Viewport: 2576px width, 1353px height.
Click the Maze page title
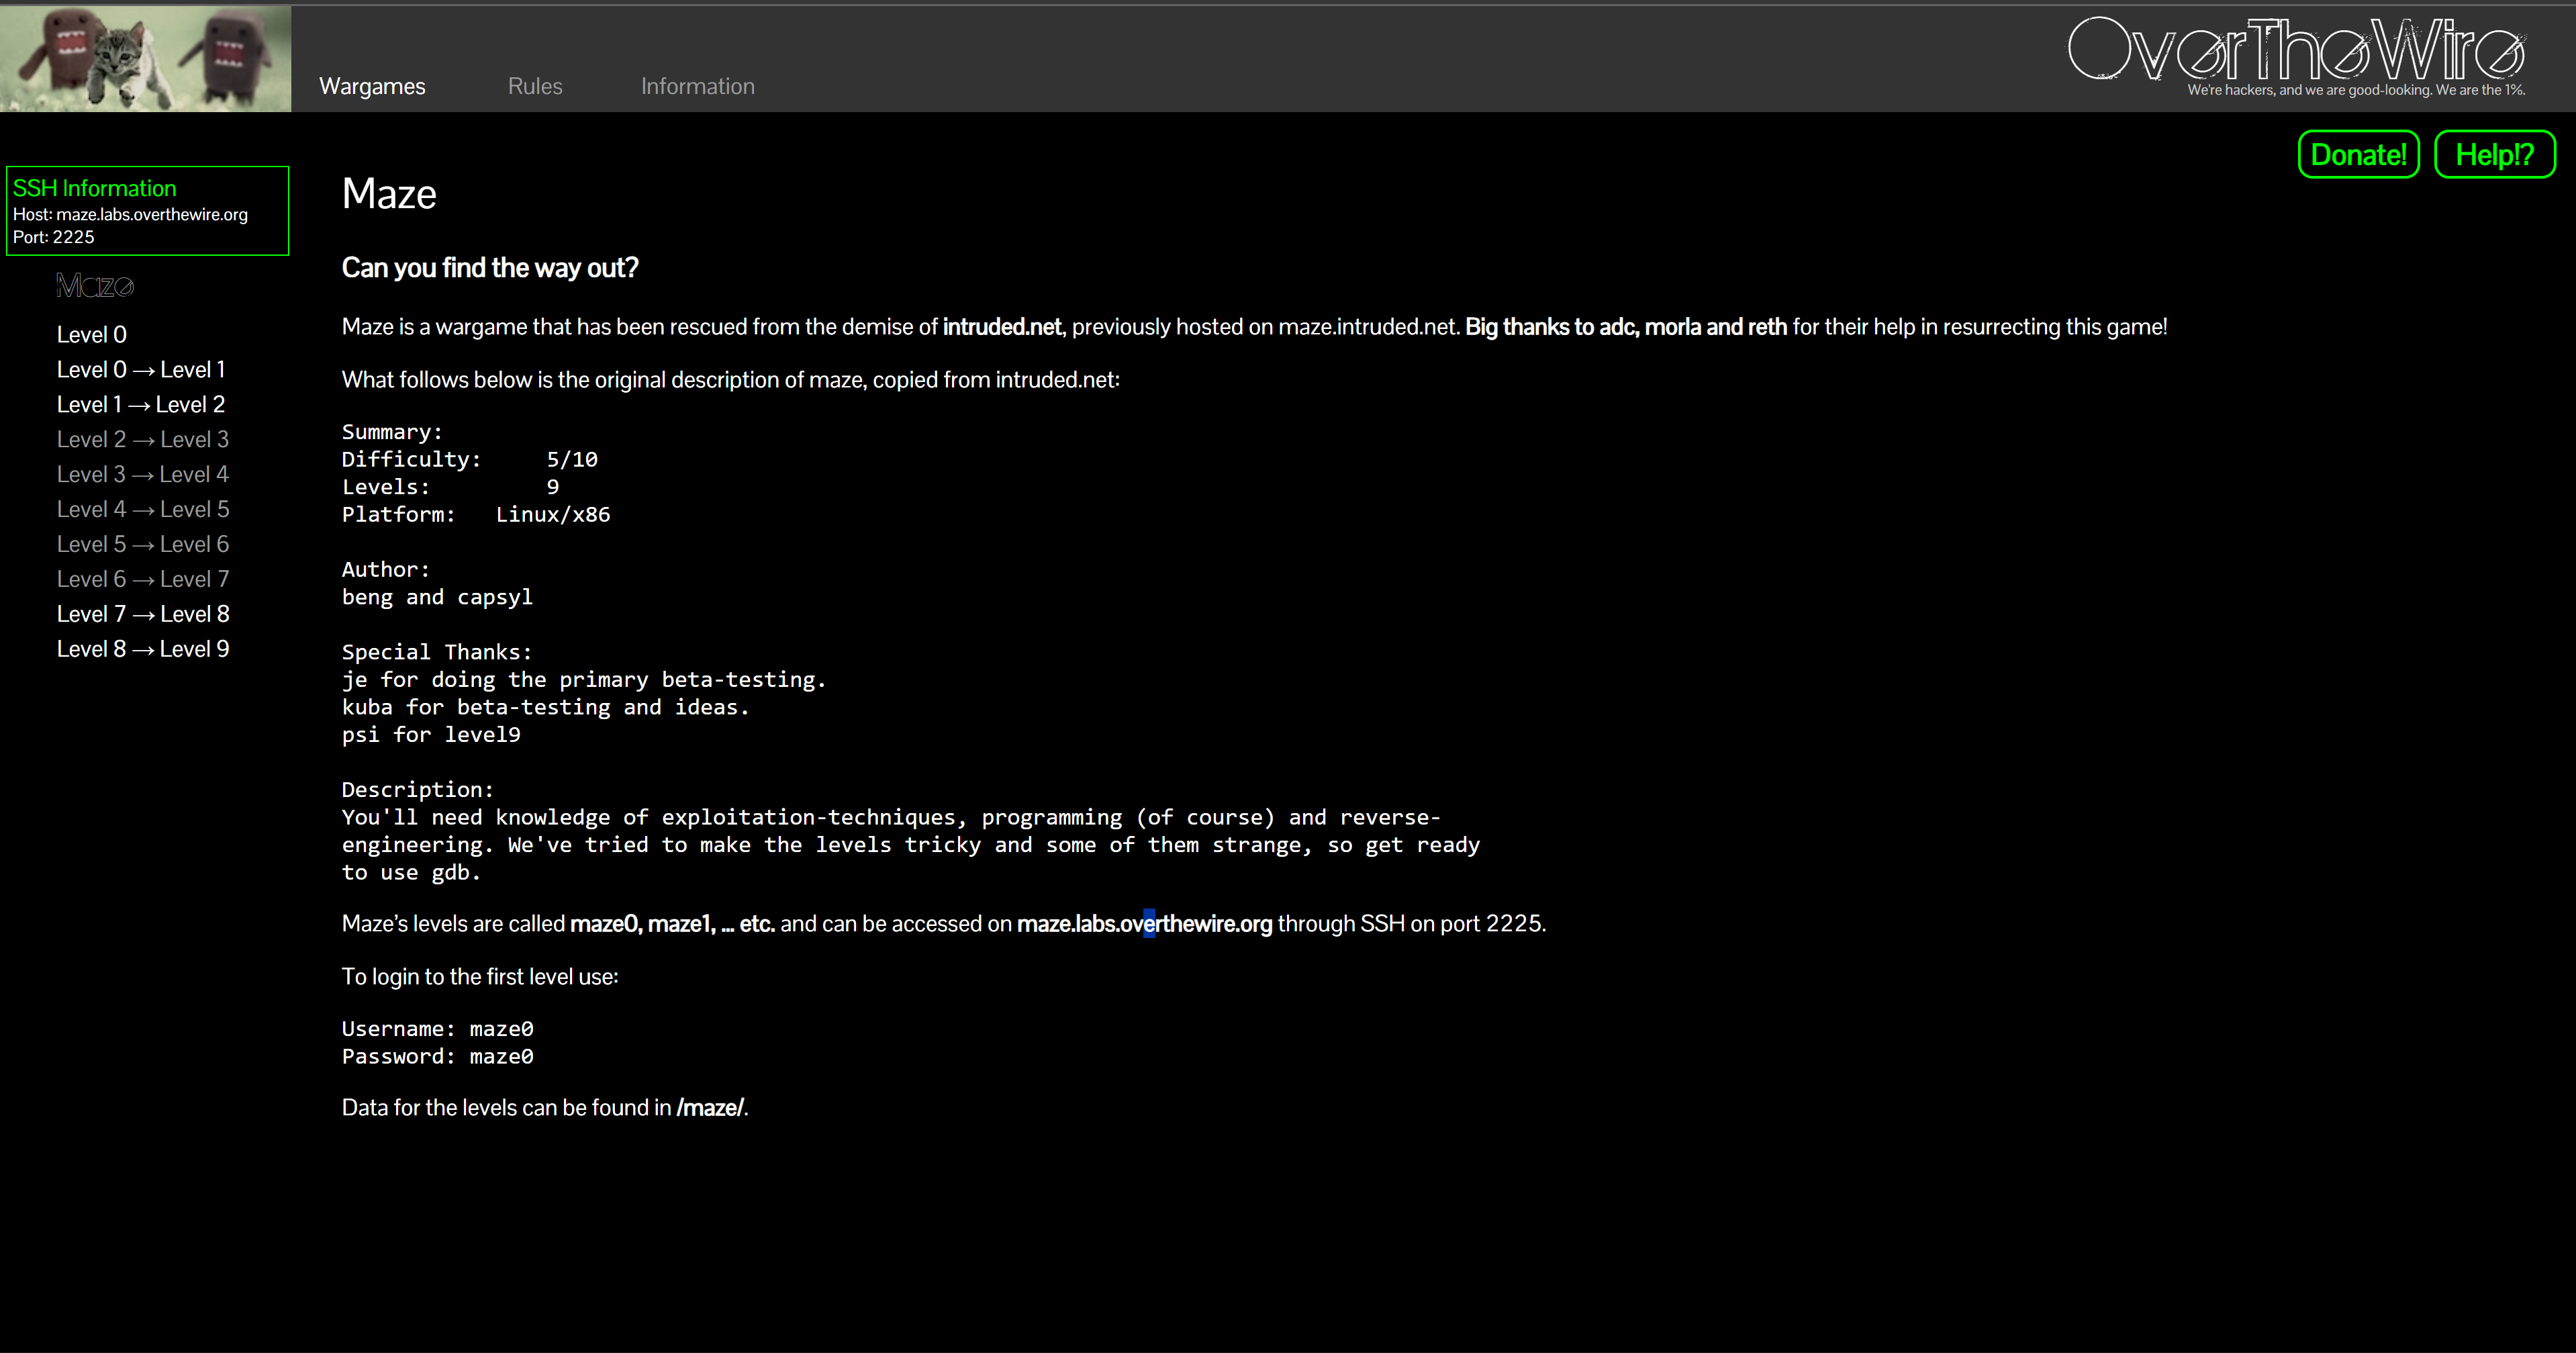[x=389, y=194]
